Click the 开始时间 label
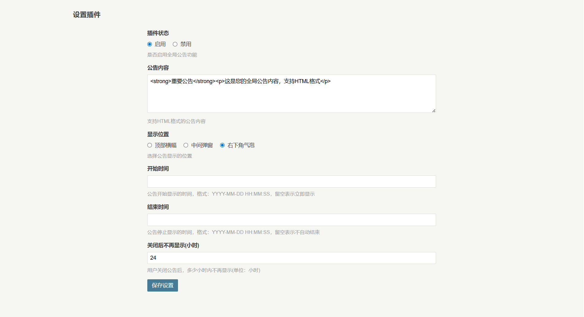Image resolution: width=584 pixels, height=317 pixels. pyautogui.click(x=158, y=169)
